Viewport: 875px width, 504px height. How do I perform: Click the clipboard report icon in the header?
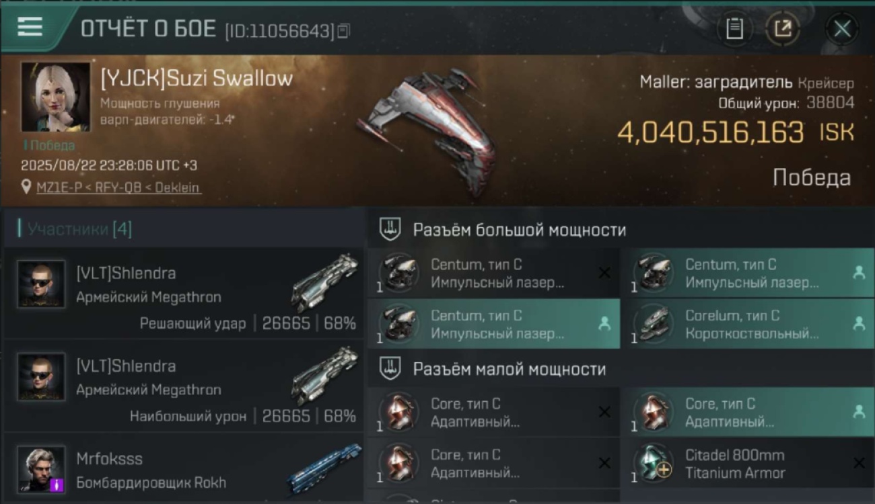(734, 29)
